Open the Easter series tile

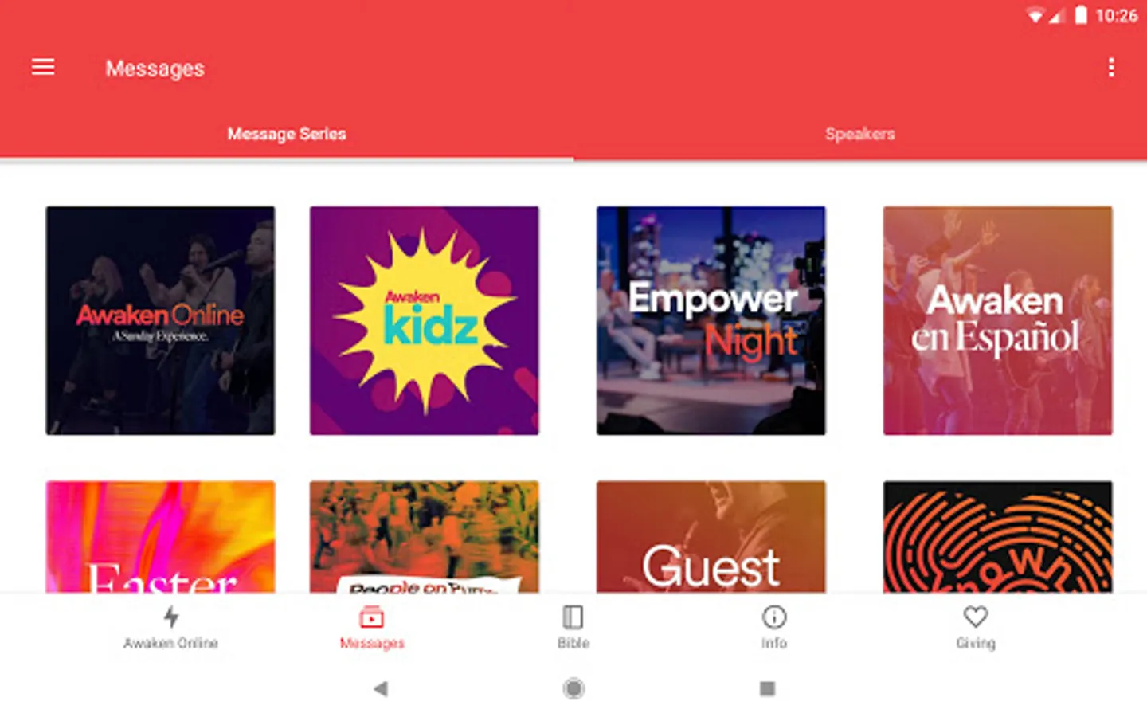click(x=160, y=536)
